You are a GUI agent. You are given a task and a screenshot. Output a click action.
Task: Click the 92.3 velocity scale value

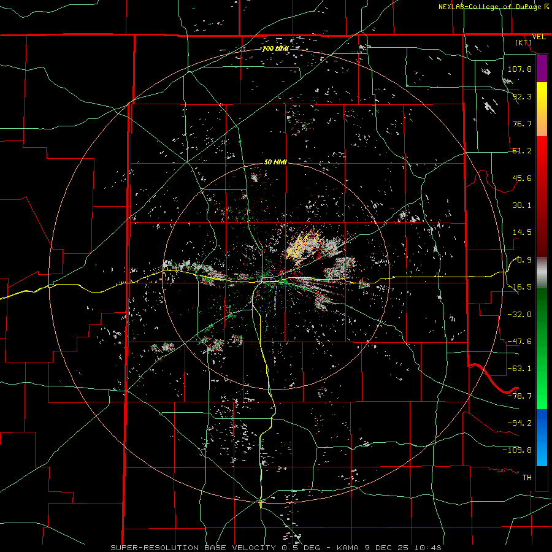click(522, 96)
